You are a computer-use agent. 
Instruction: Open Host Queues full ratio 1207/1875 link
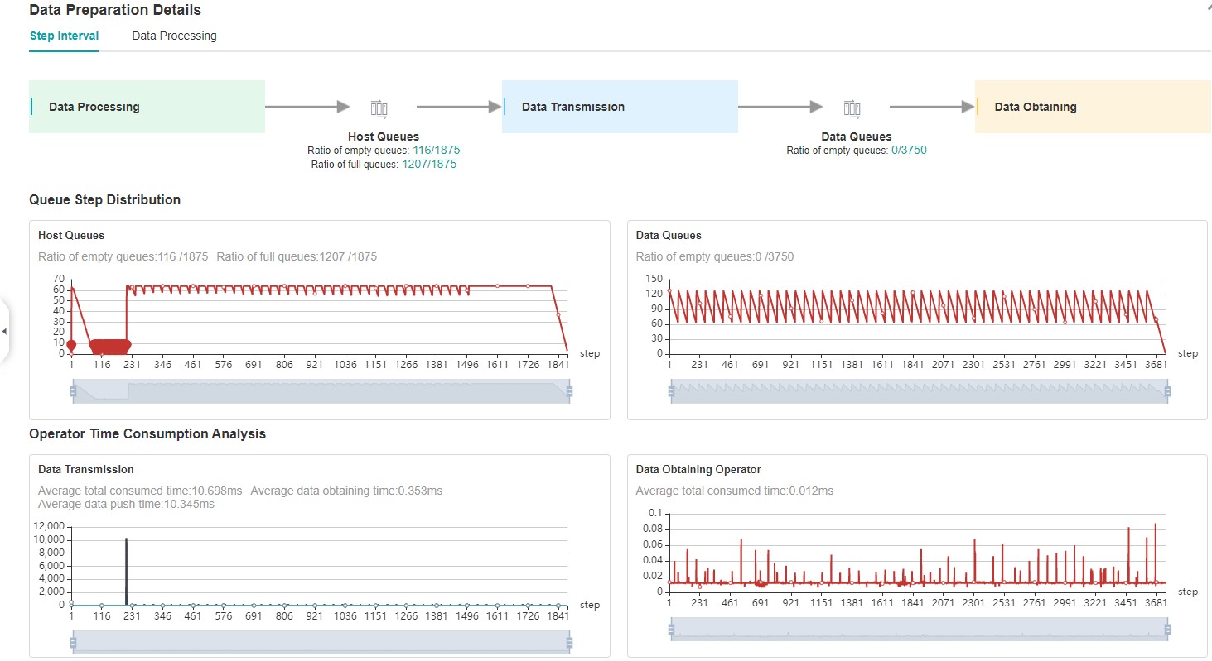(x=429, y=164)
